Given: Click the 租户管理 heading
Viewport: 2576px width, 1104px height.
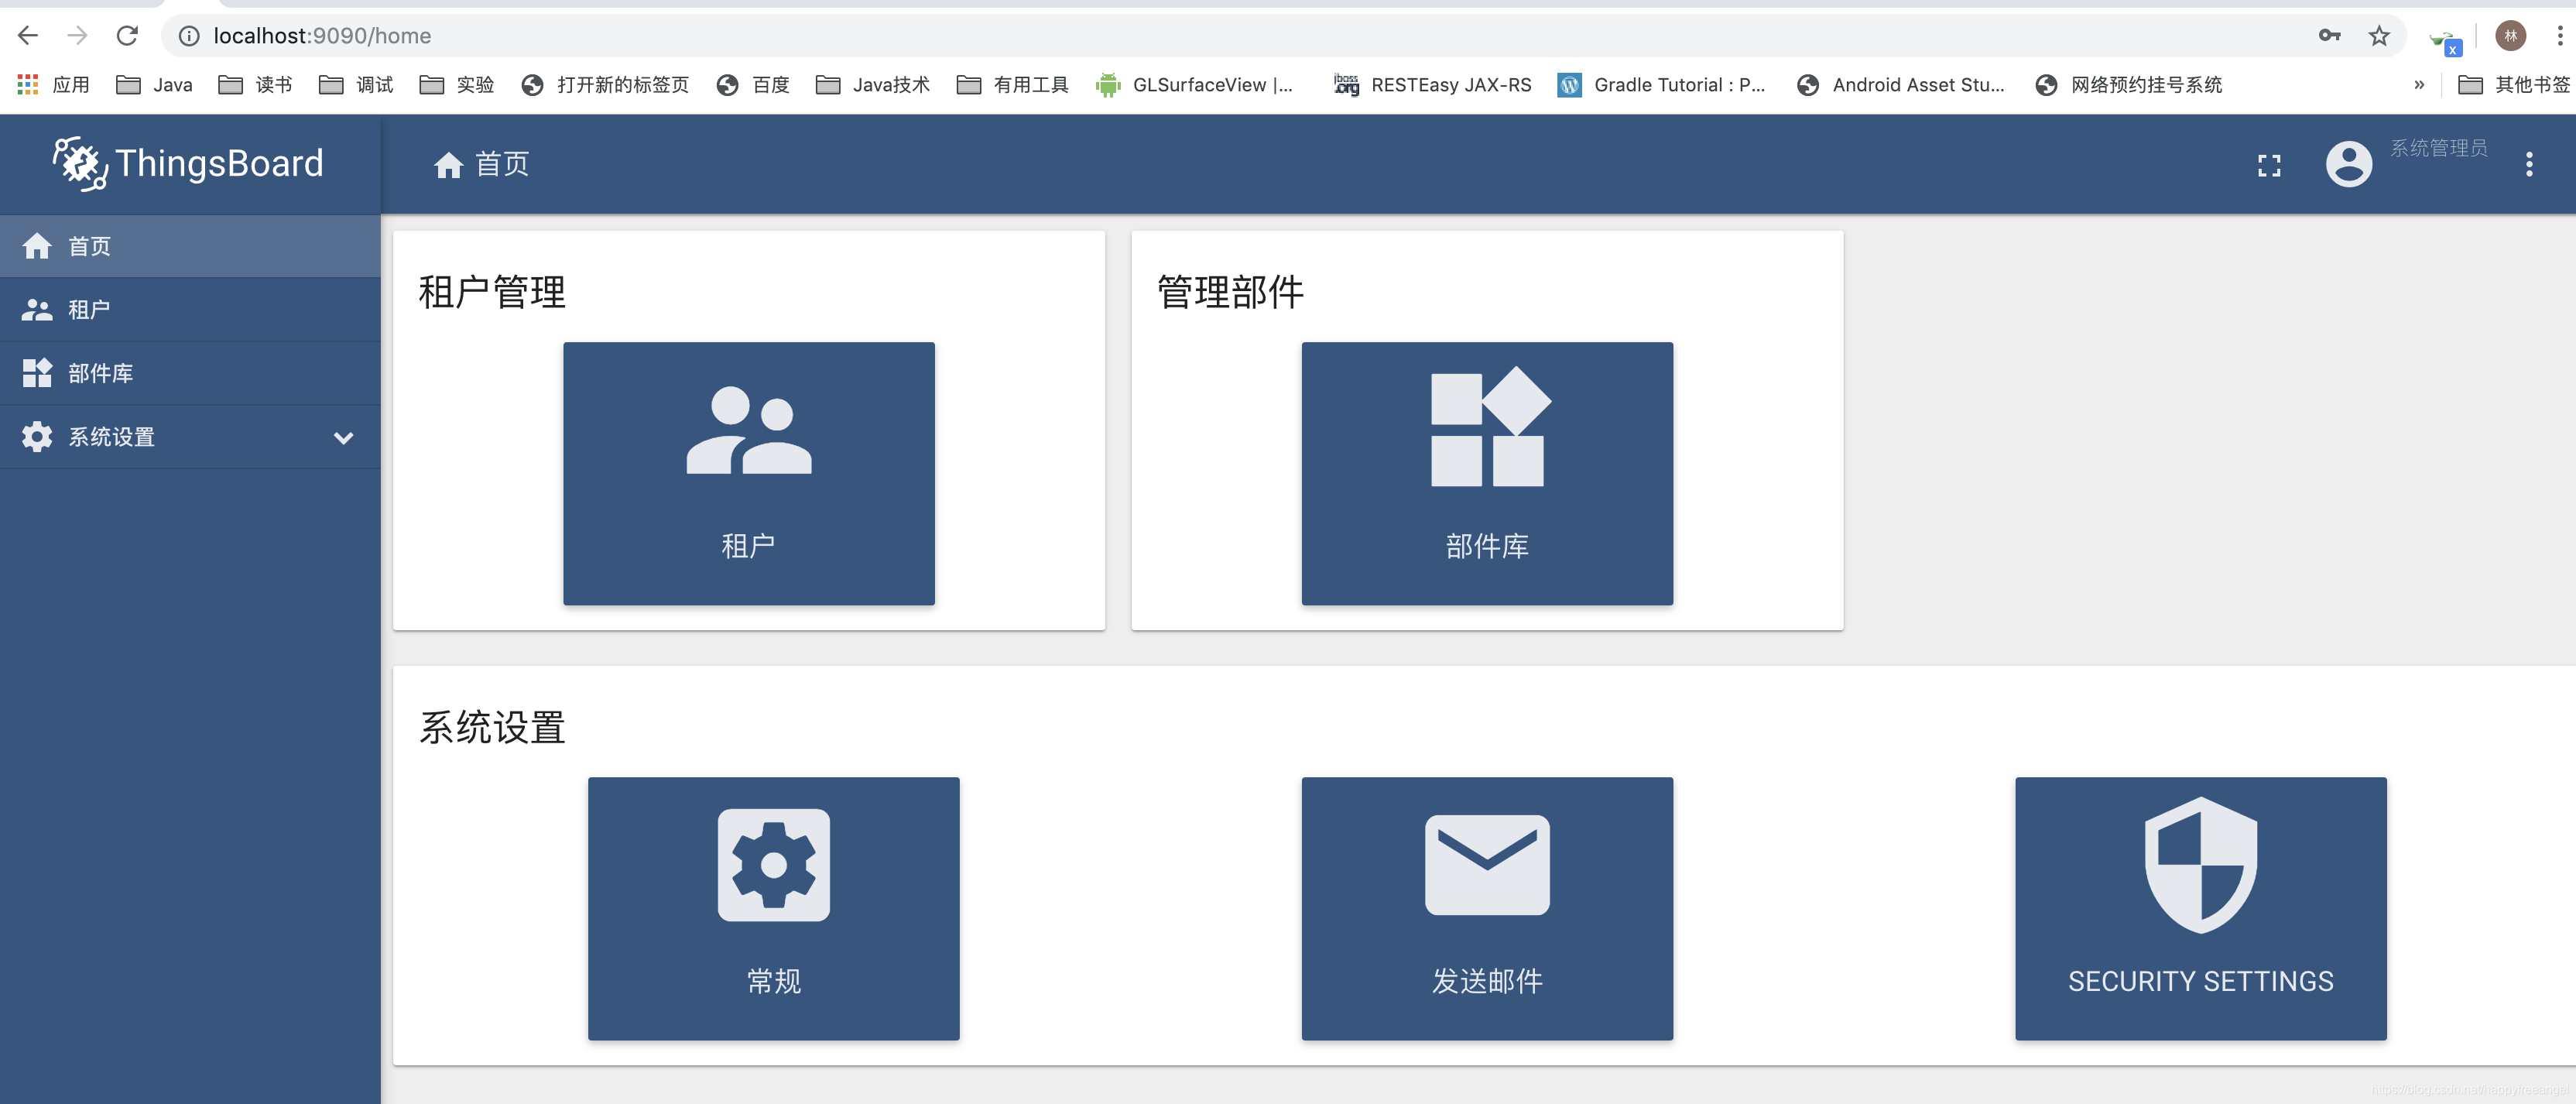Looking at the screenshot, I should pyautogui.click(x=492, y=292).
